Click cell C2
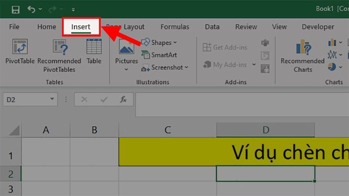Image resolution: width=349 pixels, height=196 pixels. tap(168, 174)
